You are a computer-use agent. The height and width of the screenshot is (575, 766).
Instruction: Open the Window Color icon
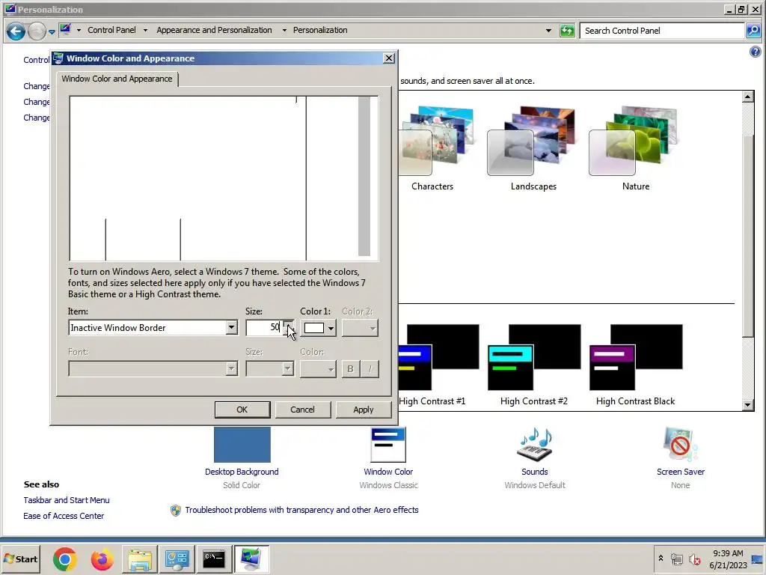(x=388, y=445)
